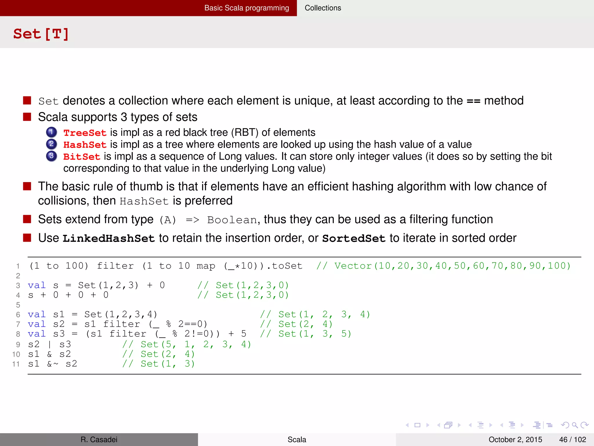Viewport: 594px width, 446px height.
Task: Click 'Scala supports 3 types of sets' bullet
Action: point(118,117)
